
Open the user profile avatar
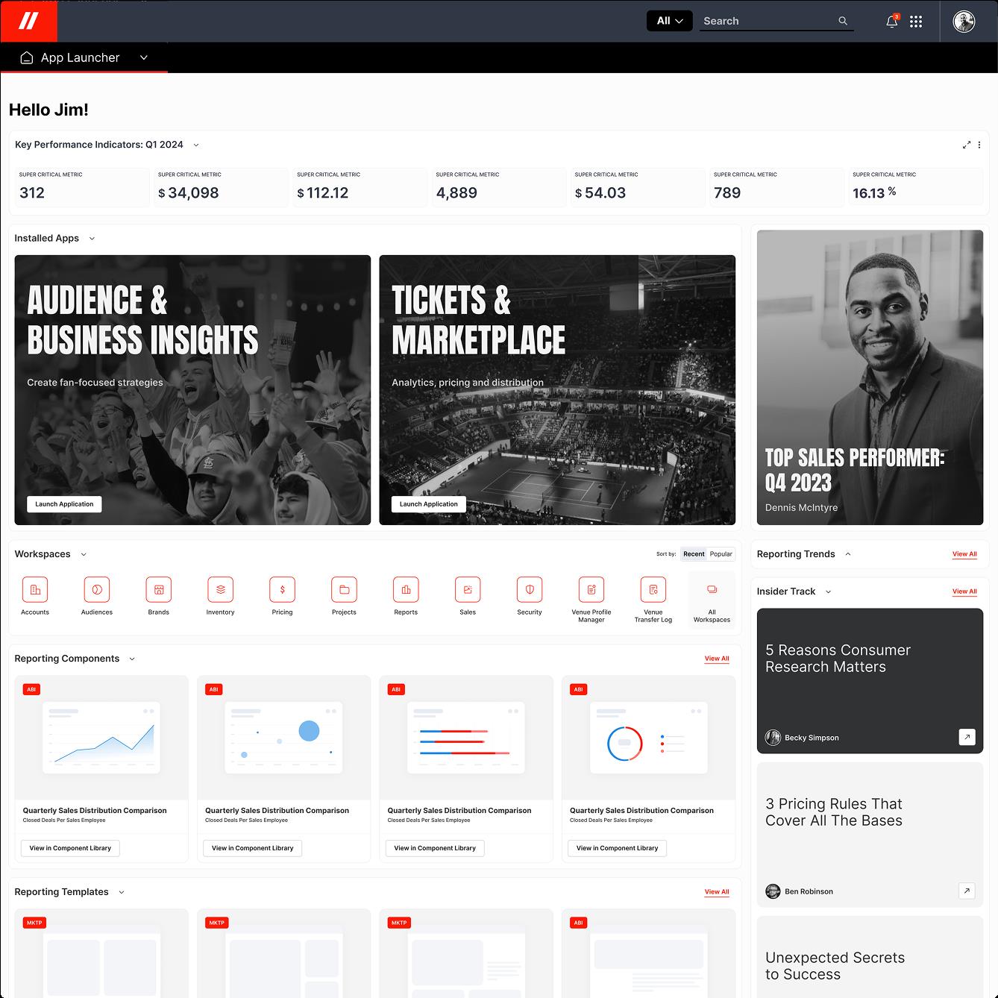(x=964, y=21)
